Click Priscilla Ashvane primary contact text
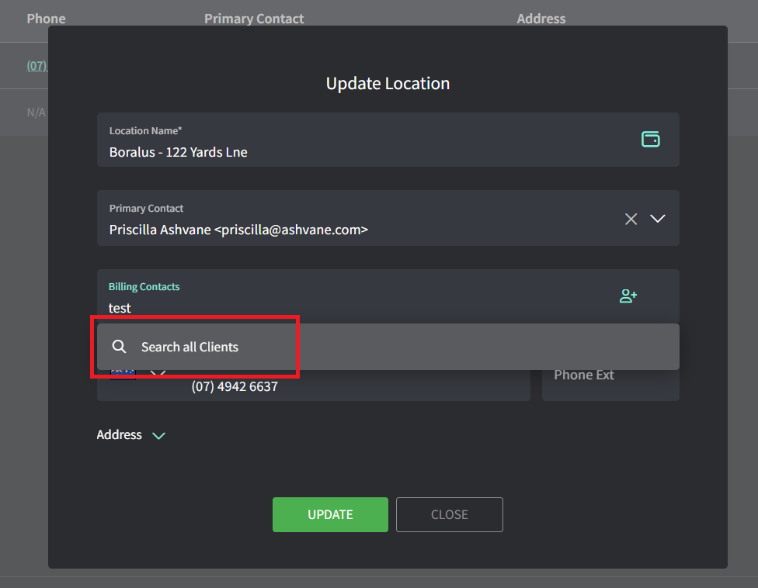Image resolution: width=758 pixels, height=588 pixels. (x=238, y=230)
